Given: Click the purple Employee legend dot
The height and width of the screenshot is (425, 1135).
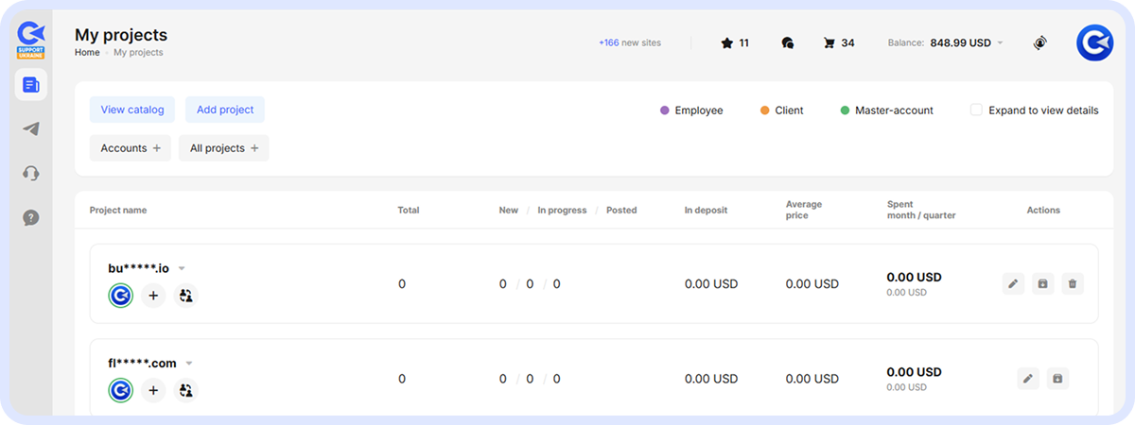Looking at the screenshot, I should pyautogui.click(x=664, y=110).
